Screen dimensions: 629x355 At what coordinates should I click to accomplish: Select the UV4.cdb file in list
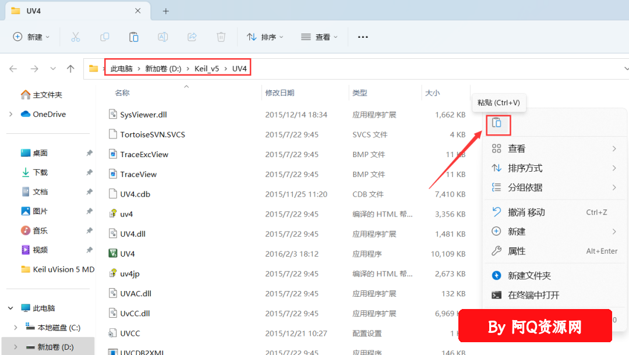[135, 194]
